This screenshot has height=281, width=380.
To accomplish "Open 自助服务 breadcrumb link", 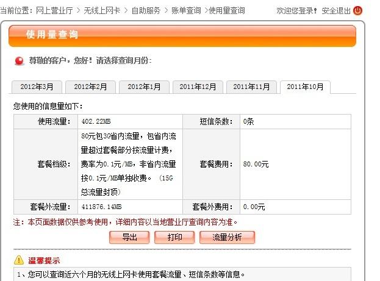I will point(146,10).
